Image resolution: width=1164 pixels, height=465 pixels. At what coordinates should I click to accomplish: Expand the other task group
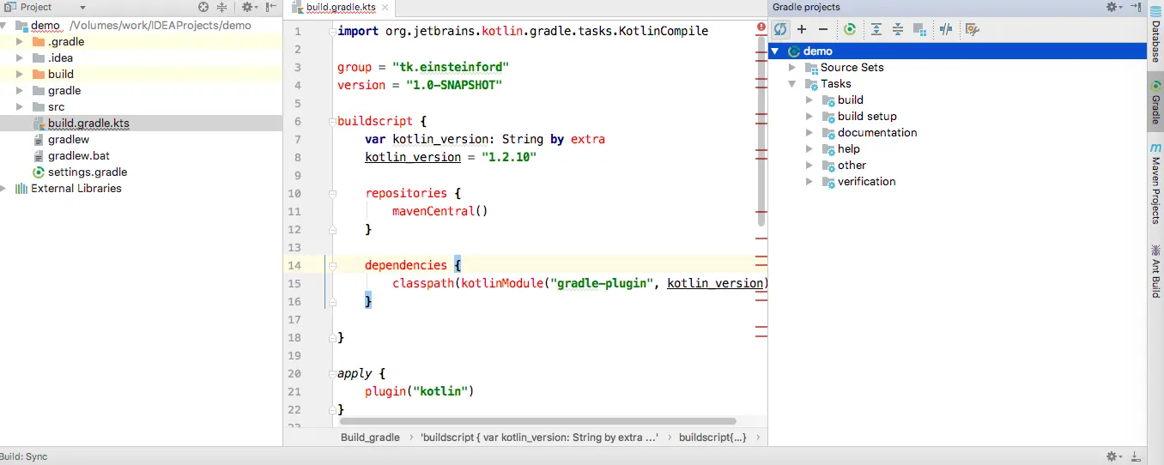point(809,166)
